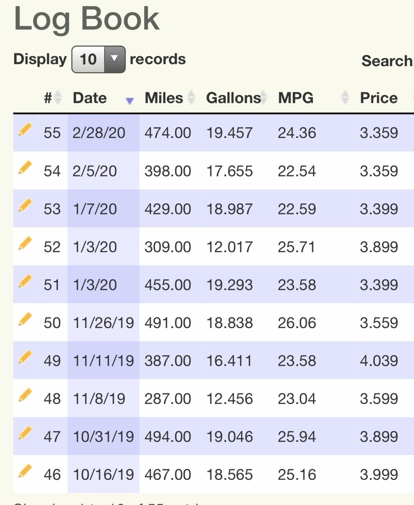Click the 26.06 MPG value
414x505 pixels.
coord(297,323)
